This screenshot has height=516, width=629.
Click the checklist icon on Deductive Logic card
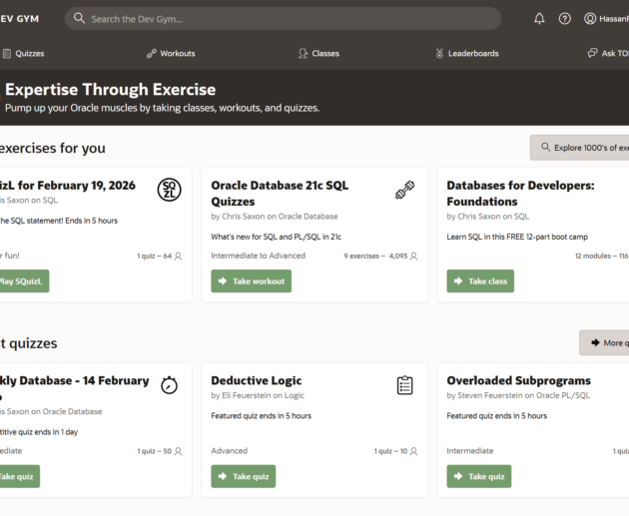(404, 385)
